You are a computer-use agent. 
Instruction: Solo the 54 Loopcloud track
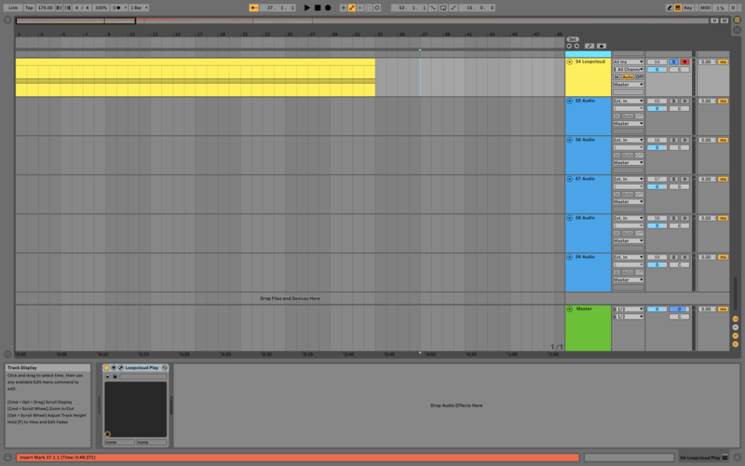pos(674,62)
